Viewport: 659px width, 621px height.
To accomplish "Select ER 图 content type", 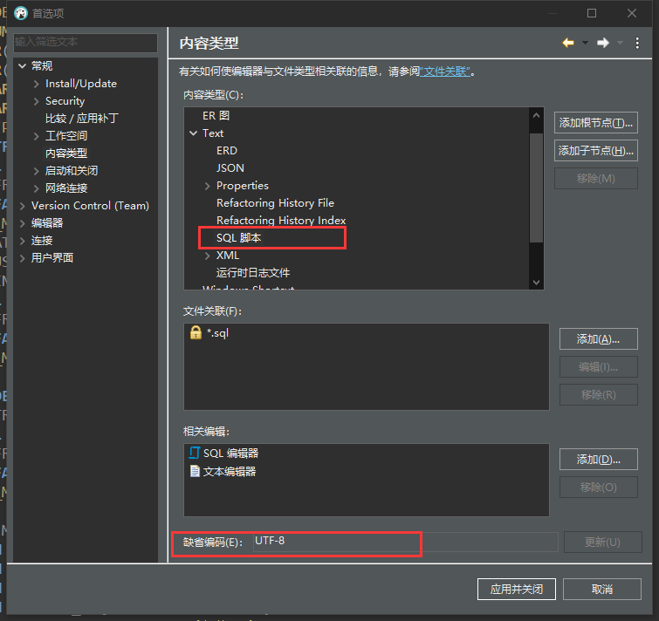I will click(x=216, y=115).
